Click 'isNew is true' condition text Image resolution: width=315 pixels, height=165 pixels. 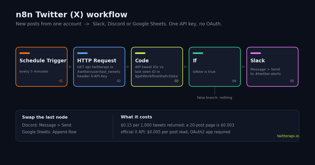(x=204, y=72)
